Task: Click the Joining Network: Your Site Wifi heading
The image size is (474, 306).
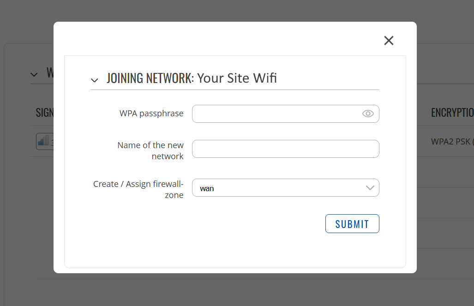Action: 192,78
